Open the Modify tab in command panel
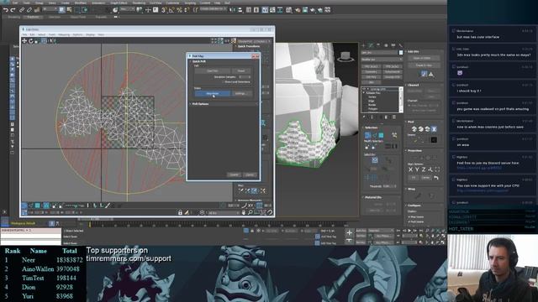Image resolution: width=538 pixels, height=302 pixels. [x=371, y=45]
